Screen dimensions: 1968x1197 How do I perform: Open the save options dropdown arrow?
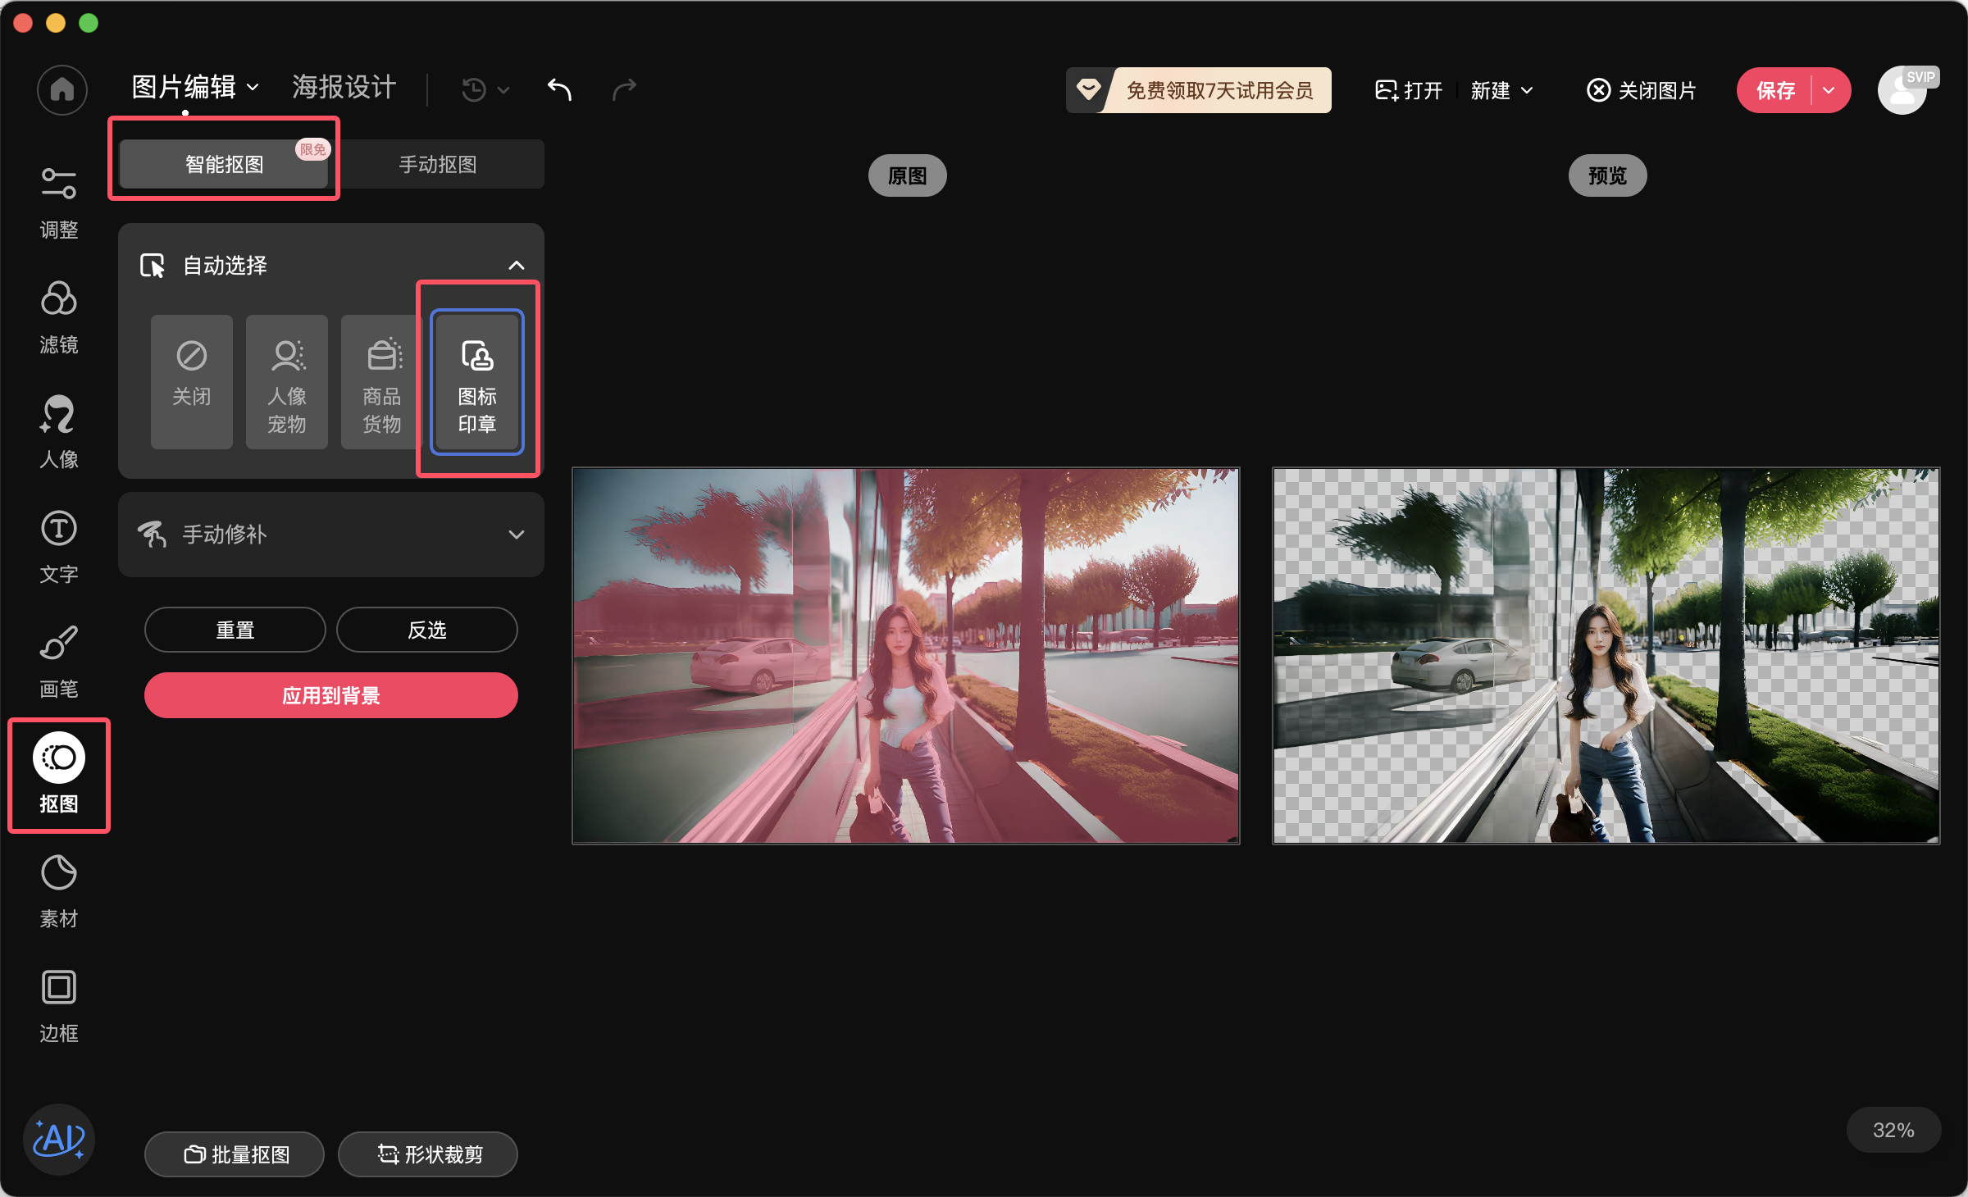pos(1829,90)
